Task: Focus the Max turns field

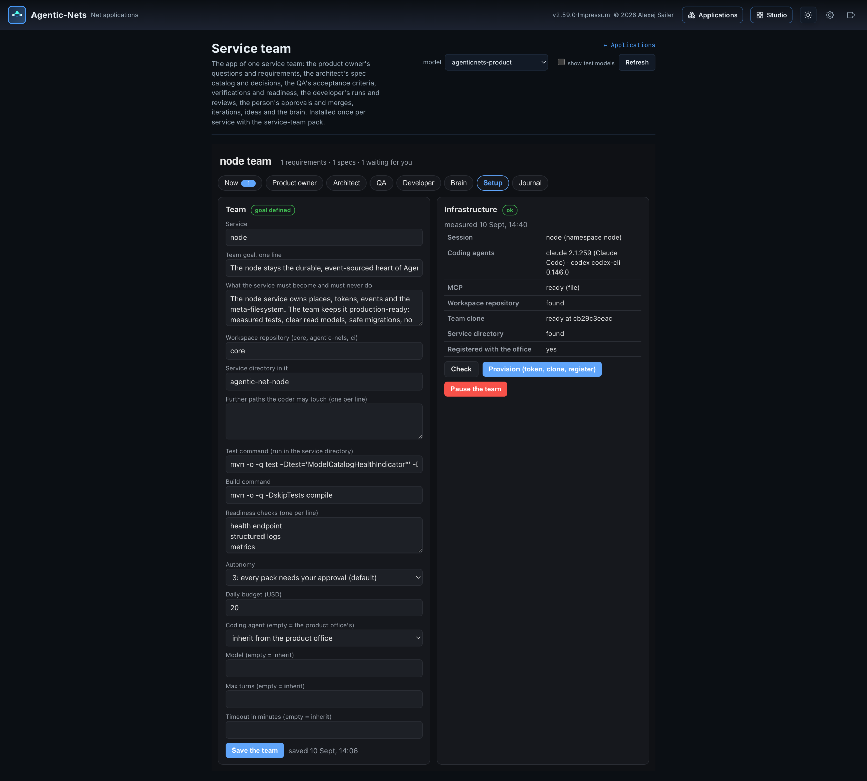Action: pos(324,699)
